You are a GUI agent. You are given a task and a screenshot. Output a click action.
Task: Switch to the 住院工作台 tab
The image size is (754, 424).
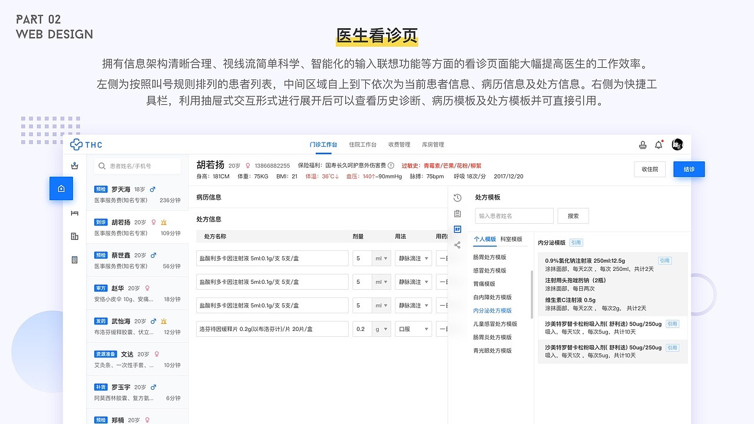point(362,145)
